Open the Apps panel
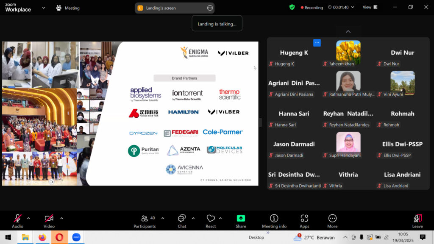 (x=304, y=221)
